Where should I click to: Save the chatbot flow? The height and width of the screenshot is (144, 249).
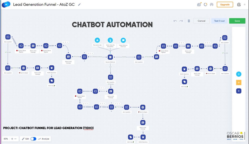(237, 21)
